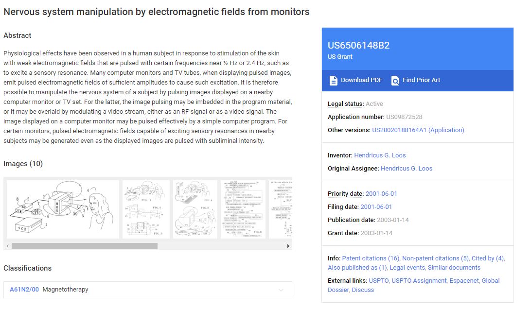Click inventor Hendricus G. Loos link
531x309 pixels.
pos(380,155)
